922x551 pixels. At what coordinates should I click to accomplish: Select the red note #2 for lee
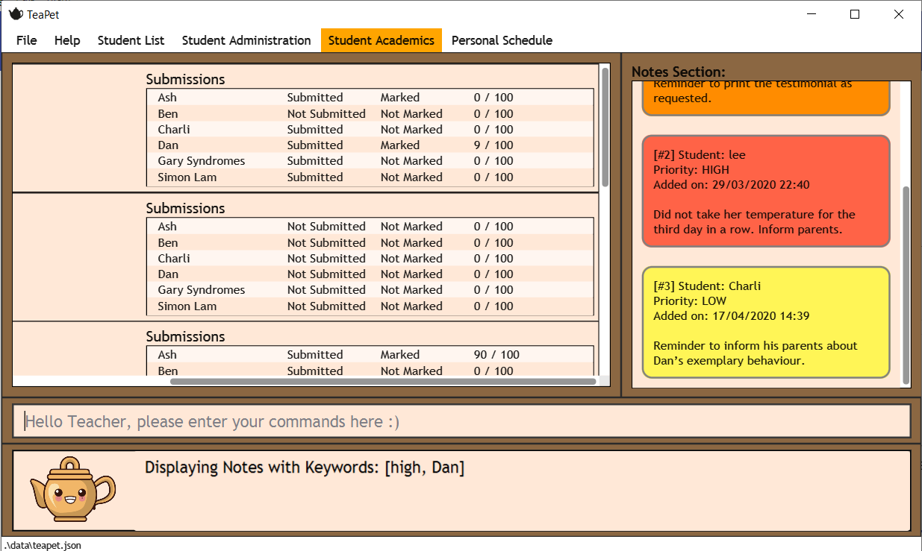[766, 191]
